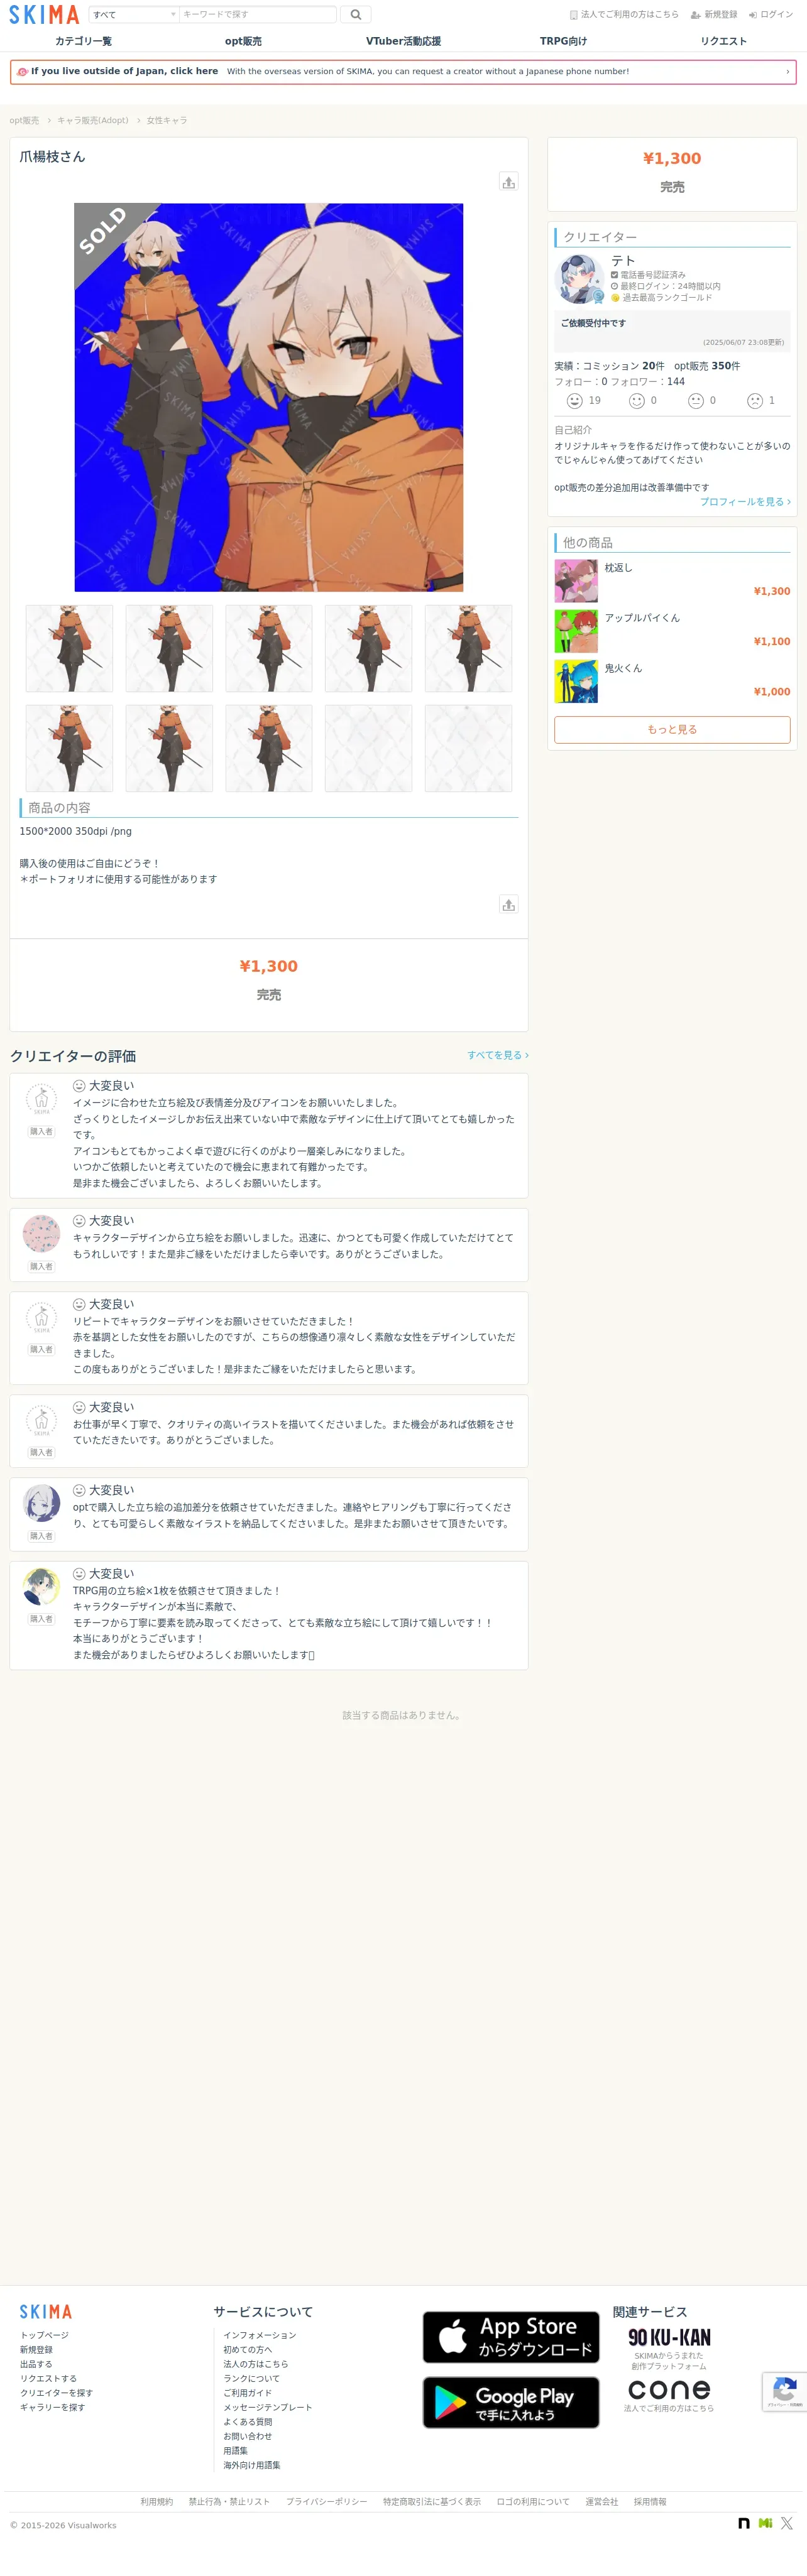Click the 採用情報 footer link
This screenshot has height=2576, width=807.
click(x=650, y=2502)
